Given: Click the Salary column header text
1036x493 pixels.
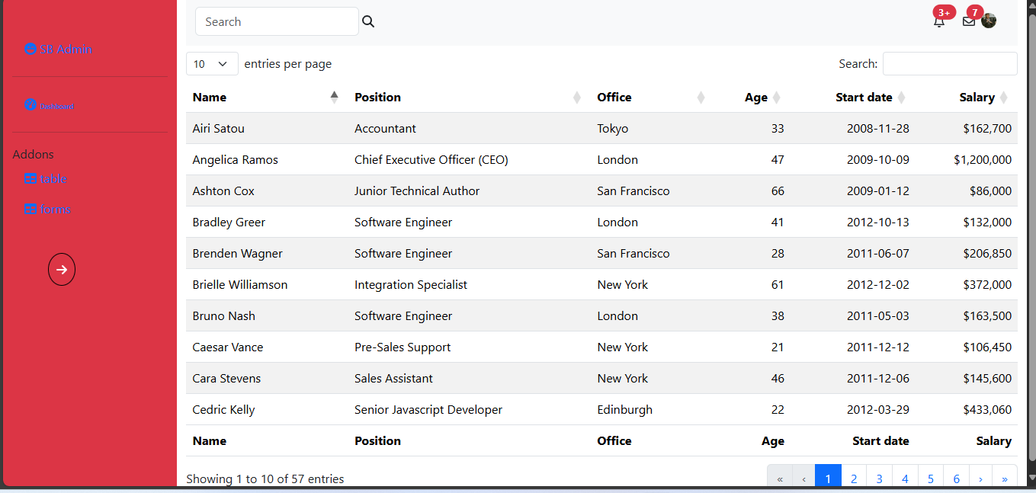Looking at the screenshot, I should point(977,98).
